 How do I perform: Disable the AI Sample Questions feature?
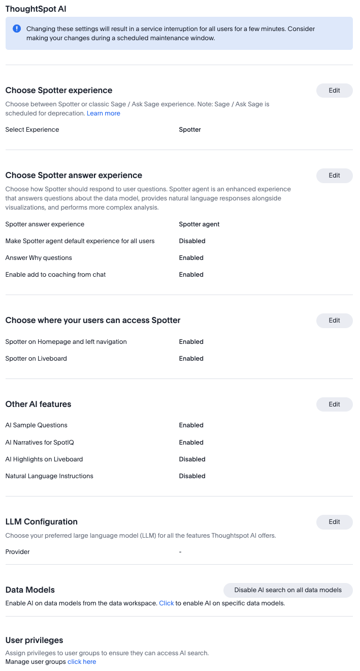coord(191,425)
